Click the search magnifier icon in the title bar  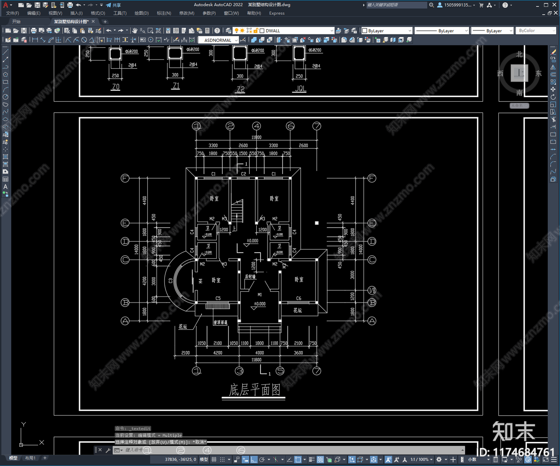click(x=432, y=5)
